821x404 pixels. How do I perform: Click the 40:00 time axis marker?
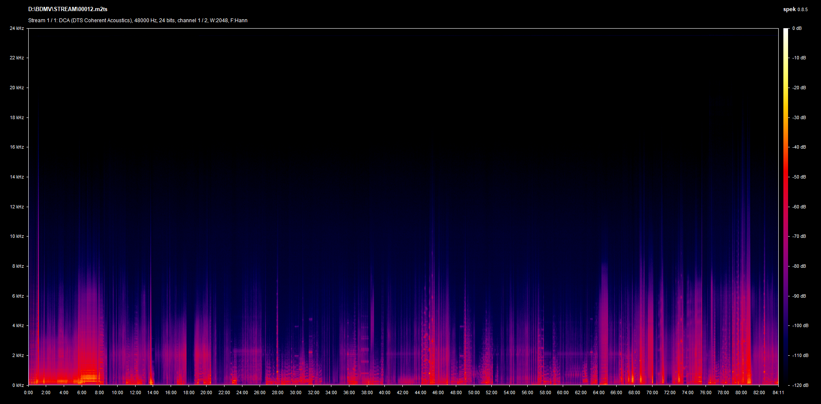point(384,392)
